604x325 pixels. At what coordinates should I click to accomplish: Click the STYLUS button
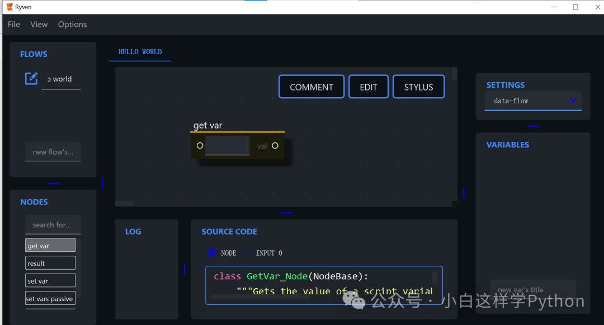418,87
